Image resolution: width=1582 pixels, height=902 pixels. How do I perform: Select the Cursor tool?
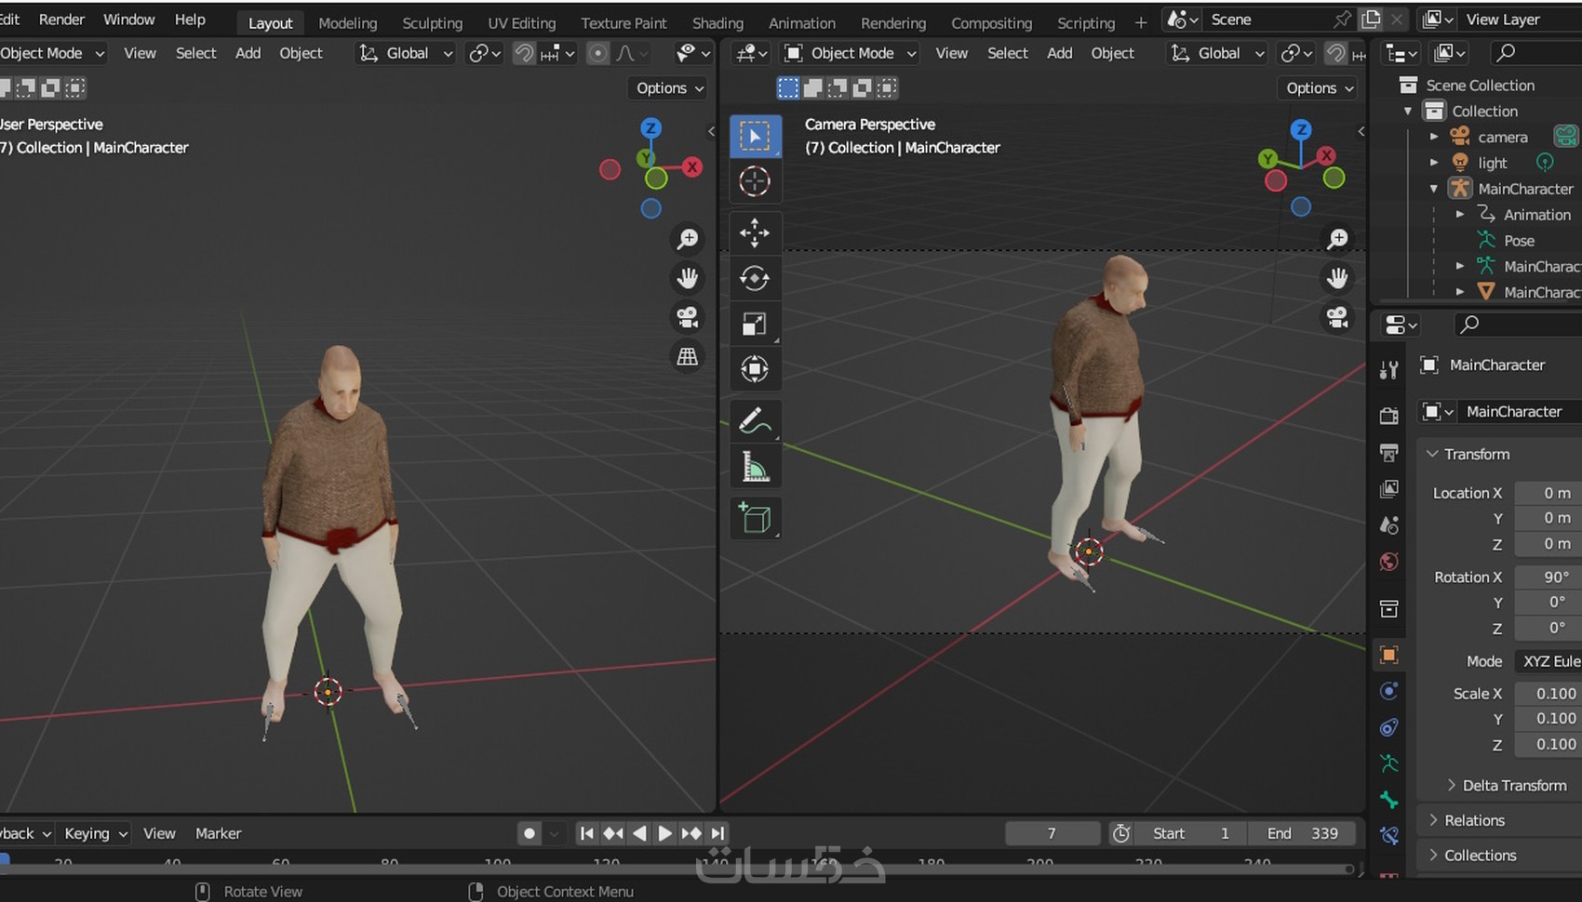coord(754,181)
